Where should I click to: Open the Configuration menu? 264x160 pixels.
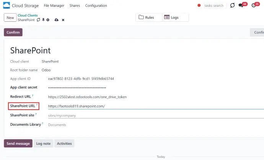point(96,6)
